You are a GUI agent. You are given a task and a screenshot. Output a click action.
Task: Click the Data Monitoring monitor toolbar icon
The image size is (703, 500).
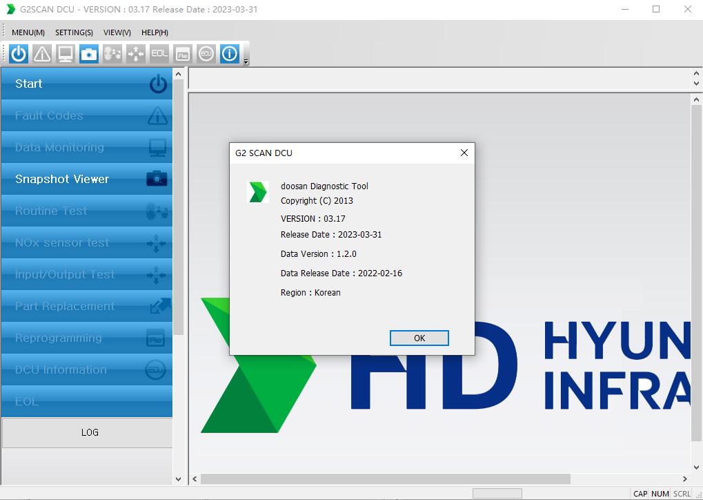coord(66,54)
